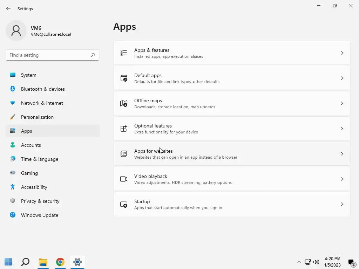Go back using the back arrow

pos(8,8)
